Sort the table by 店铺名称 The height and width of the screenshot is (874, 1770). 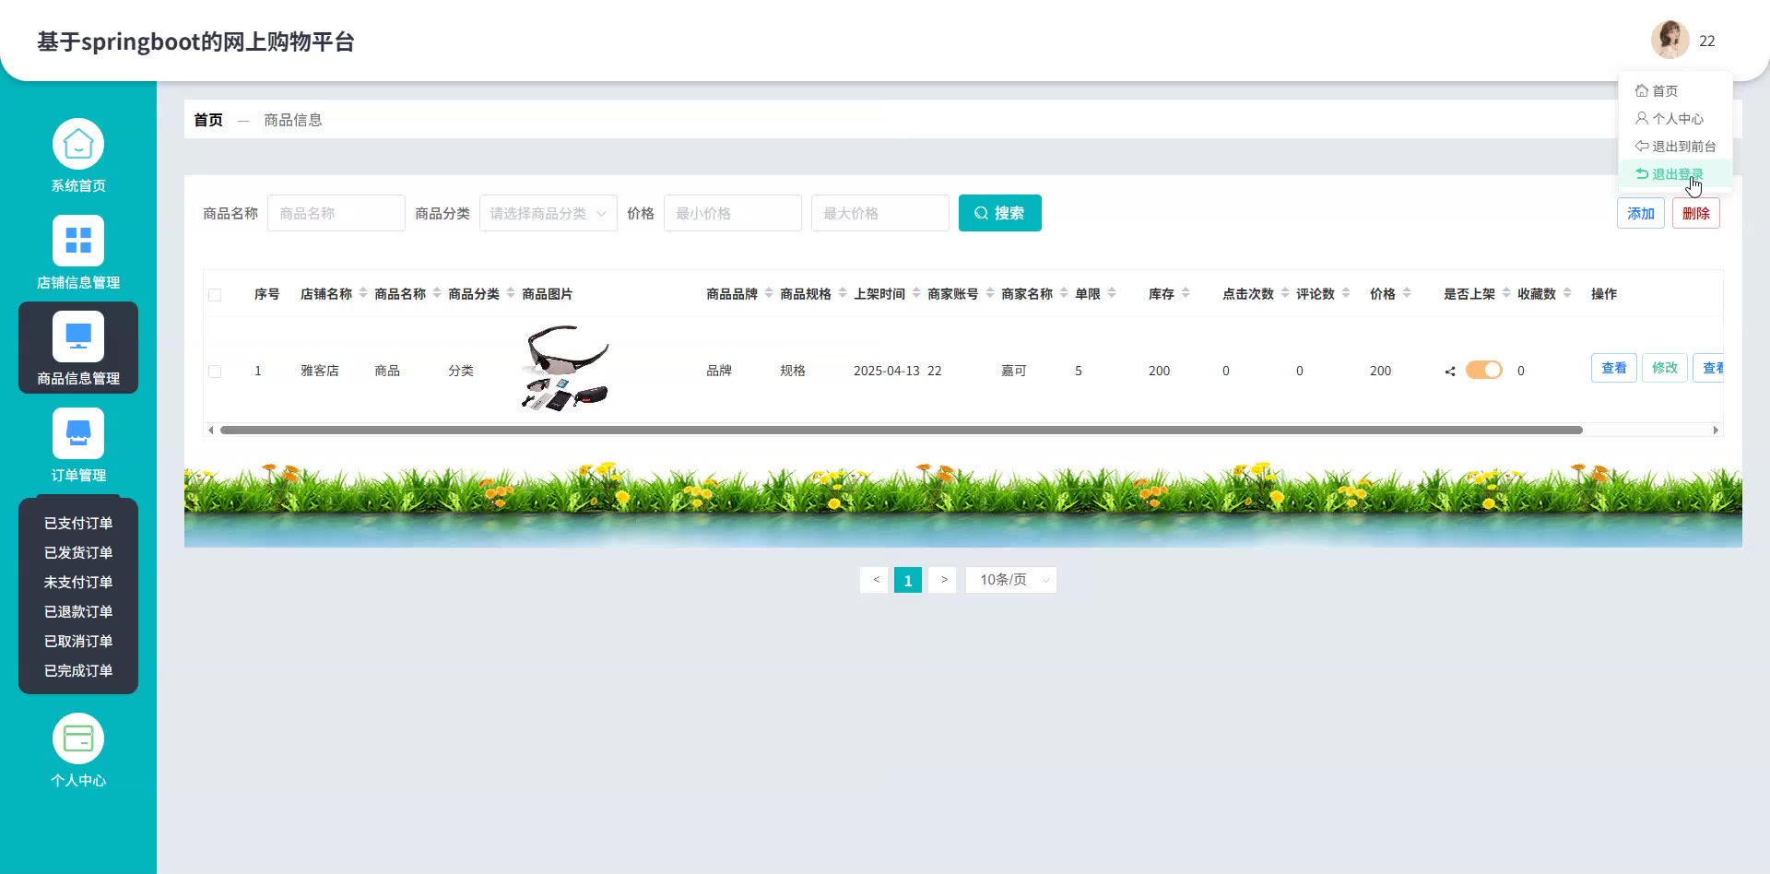[363, 293]
